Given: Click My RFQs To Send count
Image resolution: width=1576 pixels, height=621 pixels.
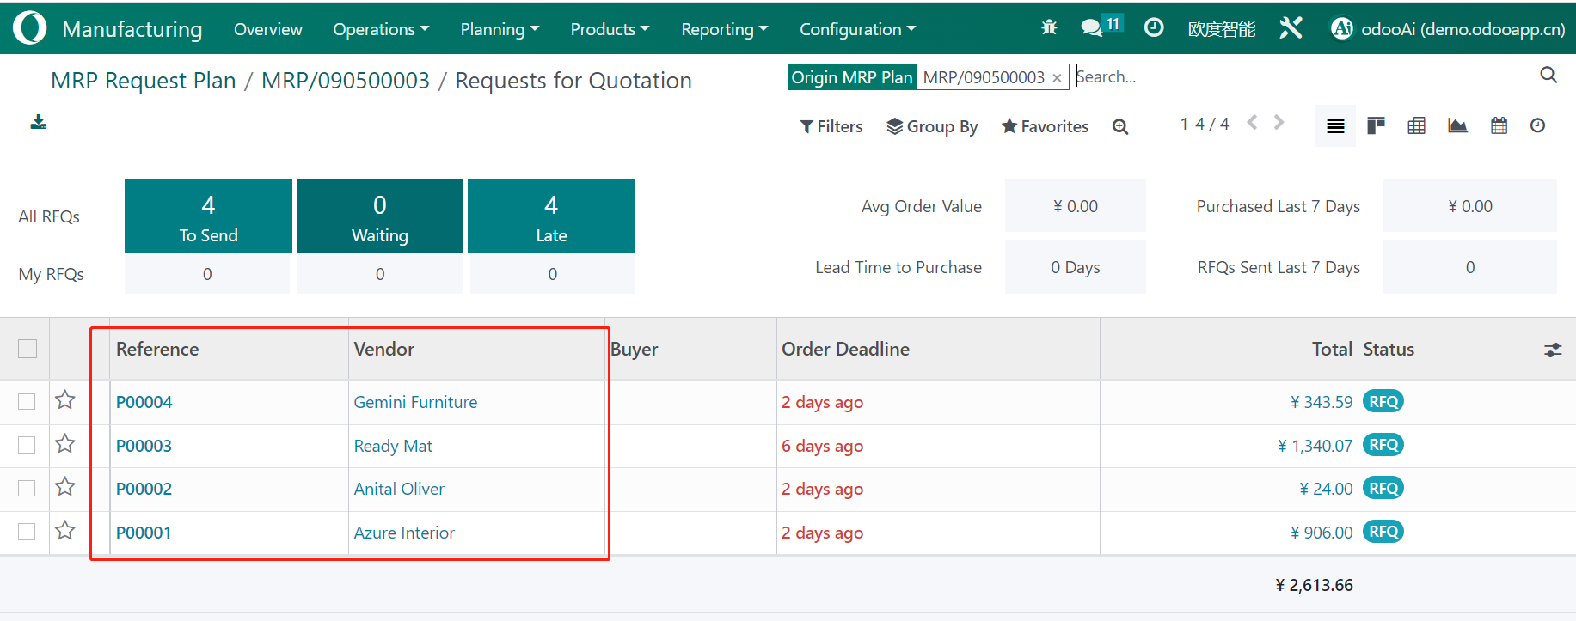Looking at the screenshot, I should (207, 275).
